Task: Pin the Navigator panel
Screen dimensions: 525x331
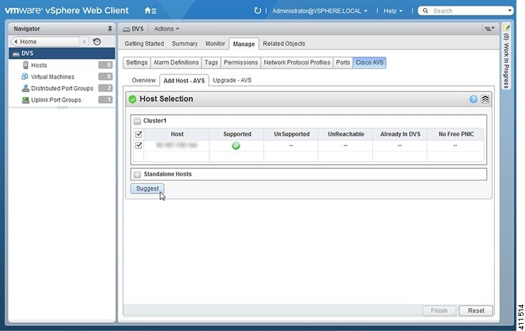Action: [110, 29]
